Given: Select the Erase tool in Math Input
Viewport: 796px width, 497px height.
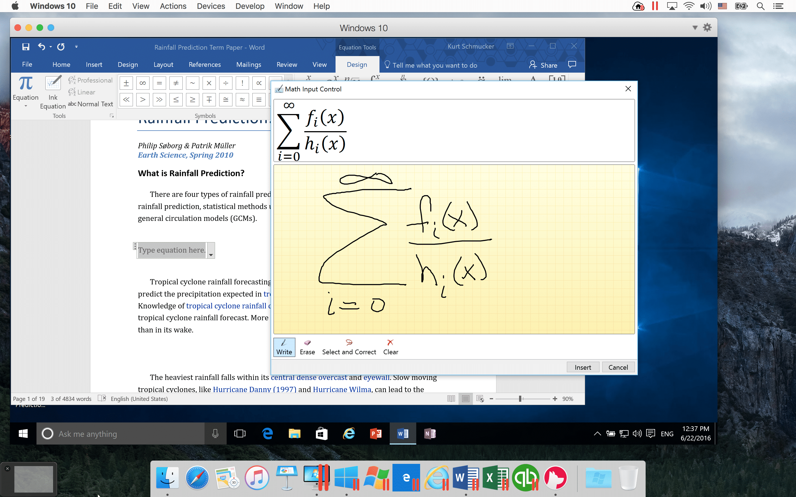Looking at the screenshot, I should [307, 347].
